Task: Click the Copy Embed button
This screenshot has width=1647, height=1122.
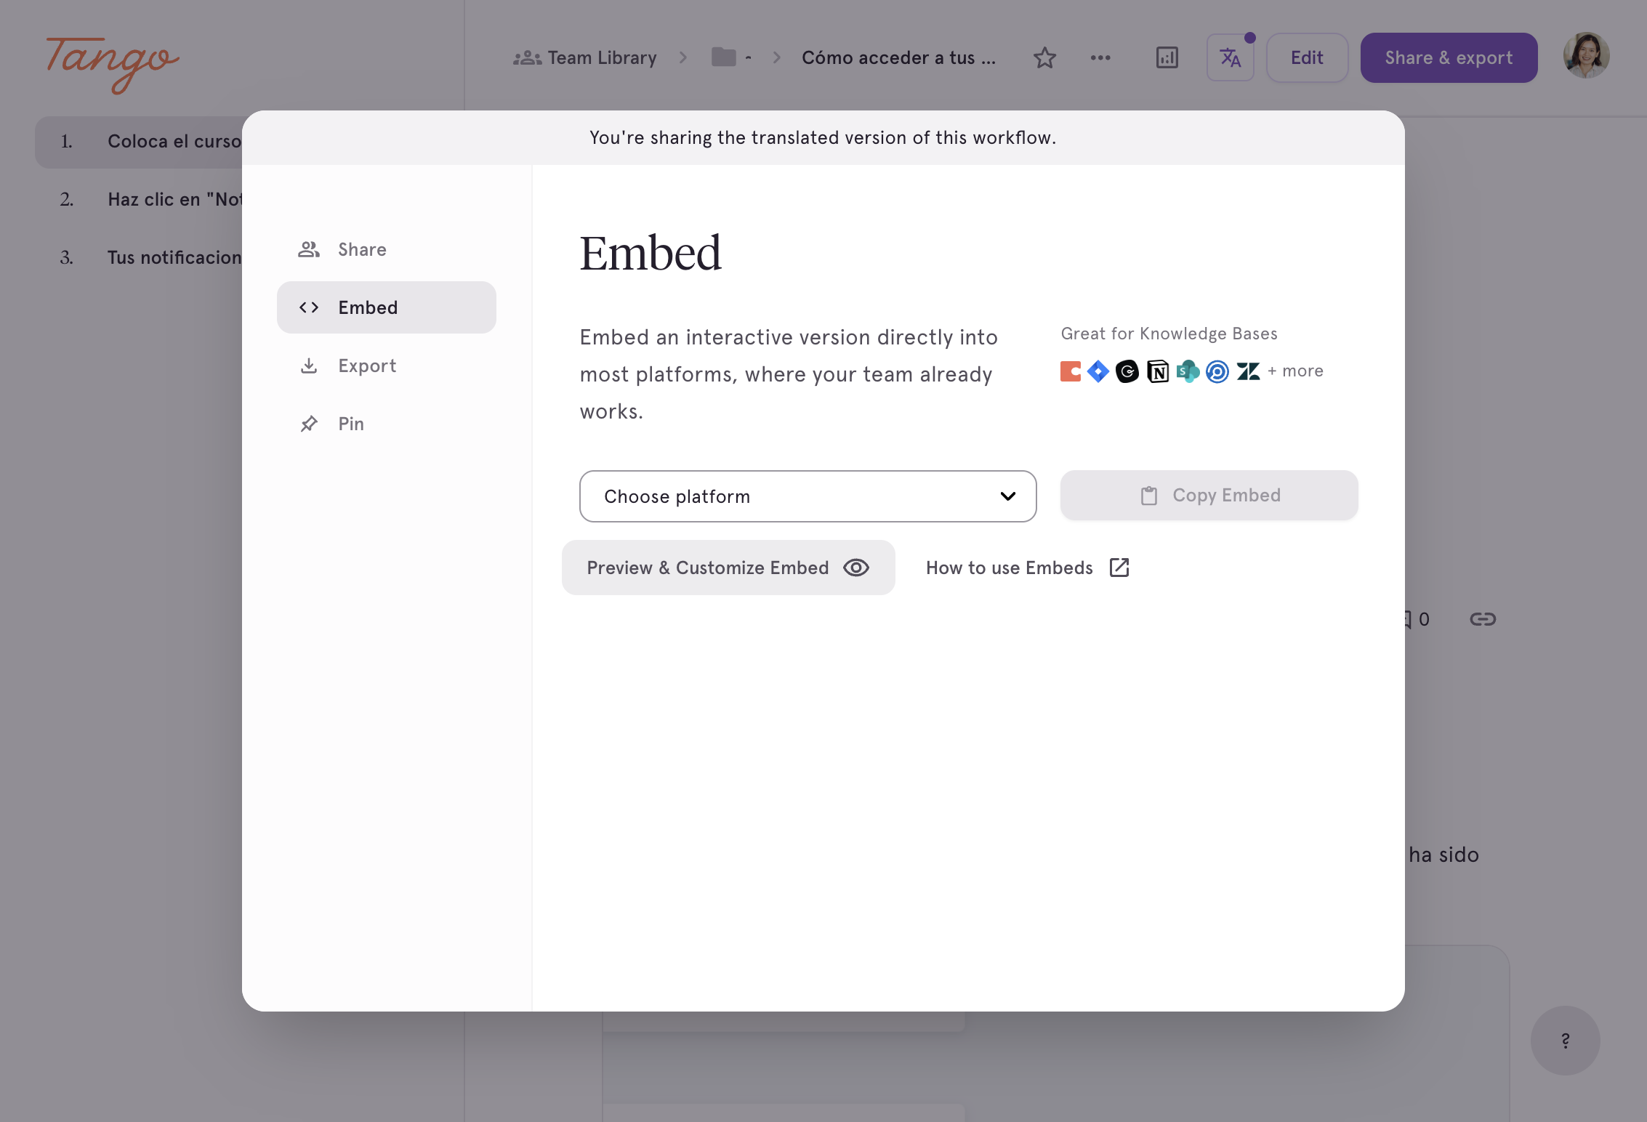Action: coord(1209,496)
